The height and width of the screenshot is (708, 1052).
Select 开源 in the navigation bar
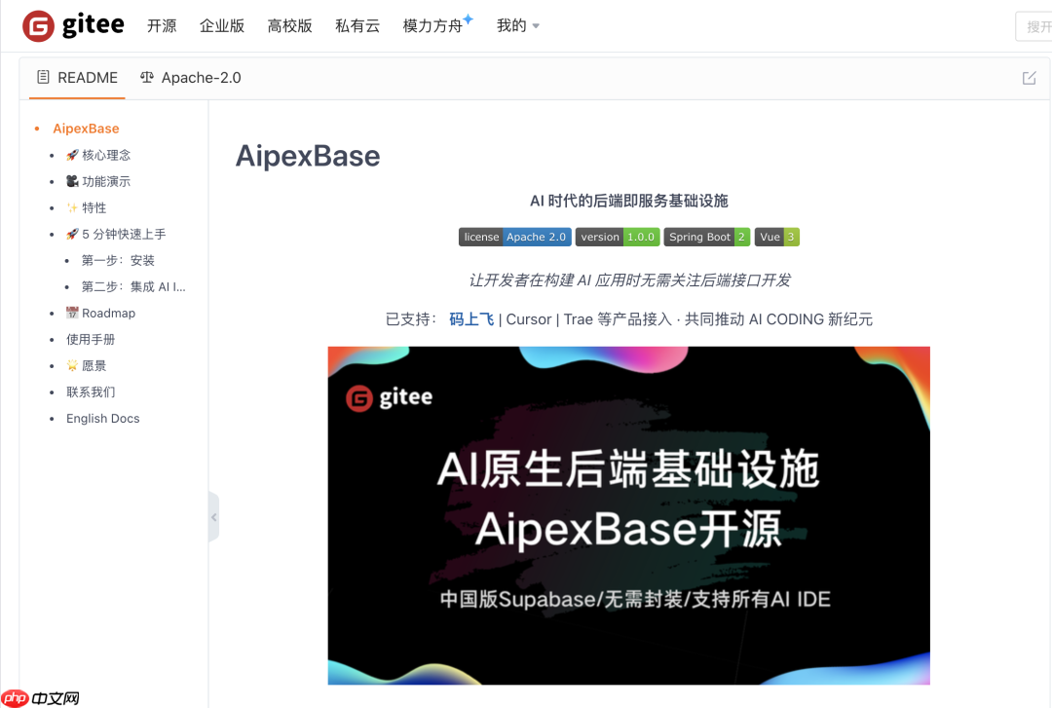pos(162,25)
